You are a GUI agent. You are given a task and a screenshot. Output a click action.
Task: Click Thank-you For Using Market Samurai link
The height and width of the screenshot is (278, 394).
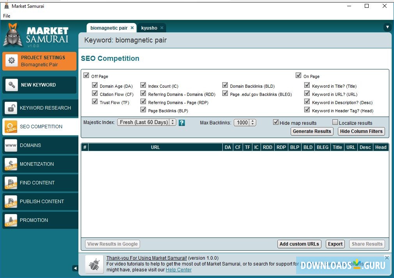(147, 258)
